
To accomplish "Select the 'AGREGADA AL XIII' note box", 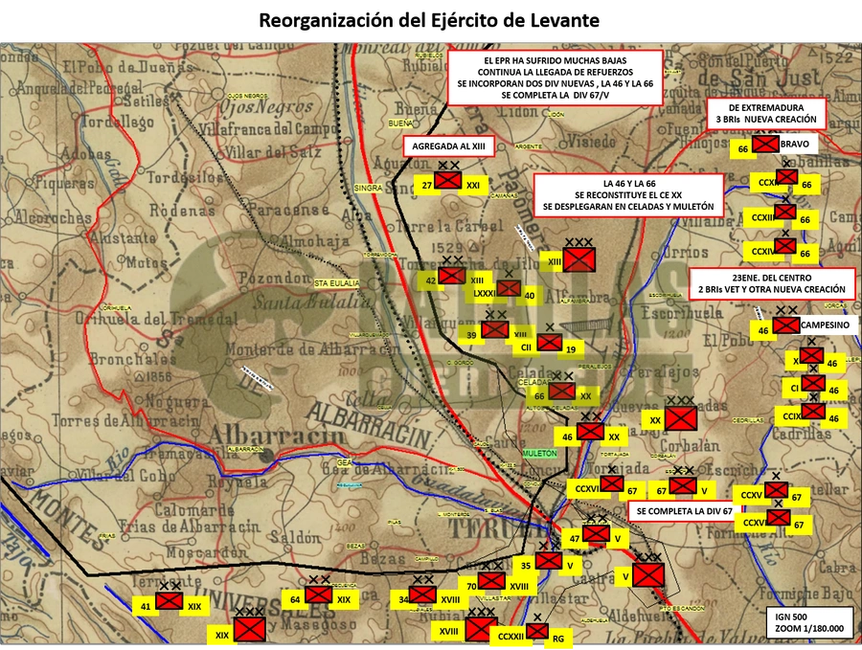I will pyautogui.click(x=449, y=146).
